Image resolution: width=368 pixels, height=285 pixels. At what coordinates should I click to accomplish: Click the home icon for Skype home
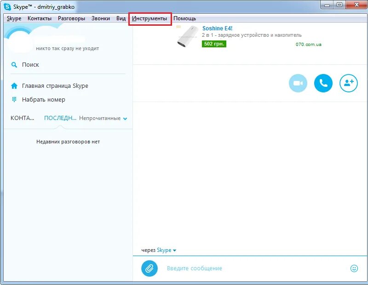coord(14,86)
